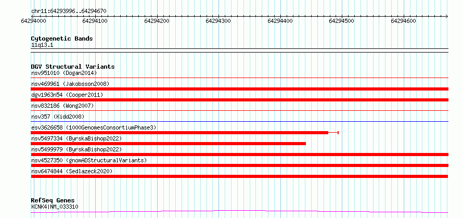Select esv3626658 (1000GenomesConsortiumPhase3) label
This screenshot has height=218, width=463.
(x=94, y=127)
